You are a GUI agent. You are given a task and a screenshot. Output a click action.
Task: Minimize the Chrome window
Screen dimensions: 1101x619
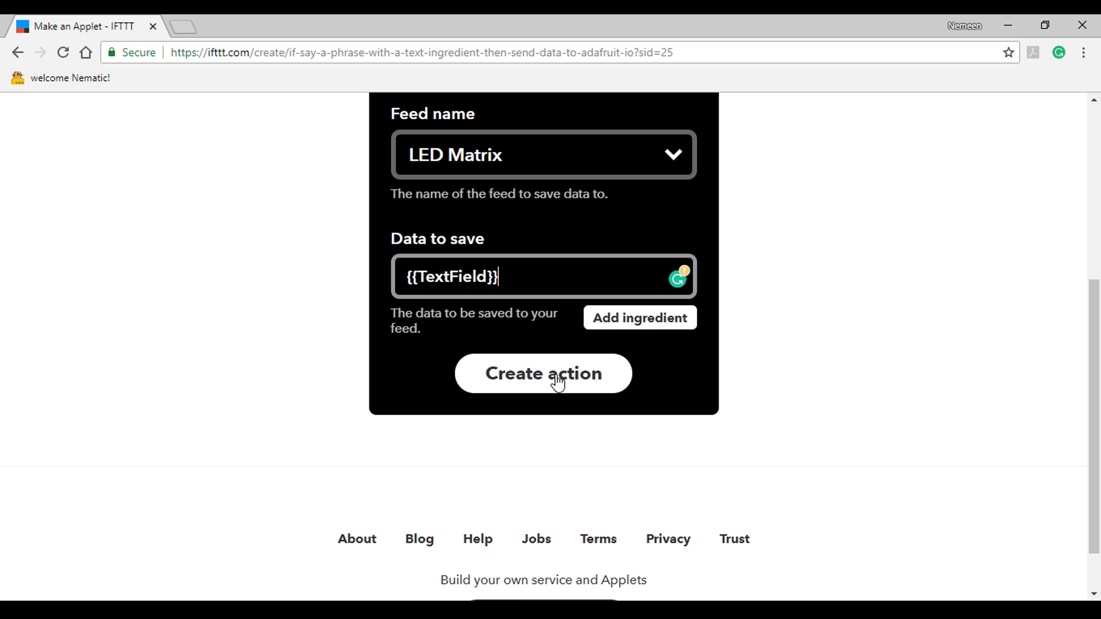(x=1008, y=25)
